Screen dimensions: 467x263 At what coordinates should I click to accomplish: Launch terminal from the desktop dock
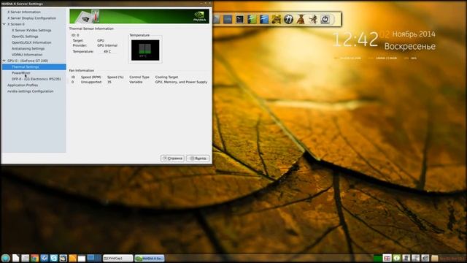click(x=240, y=20)
